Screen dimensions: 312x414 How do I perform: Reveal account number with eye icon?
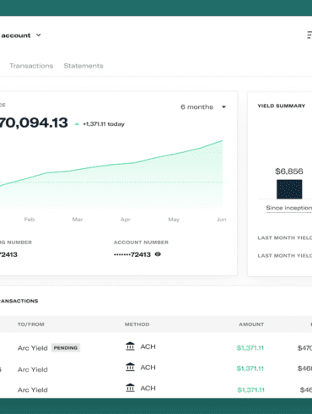pyautogui.click(x=158, y=254)
